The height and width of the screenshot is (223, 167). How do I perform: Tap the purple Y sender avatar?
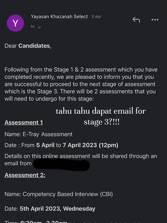point(15,23)
